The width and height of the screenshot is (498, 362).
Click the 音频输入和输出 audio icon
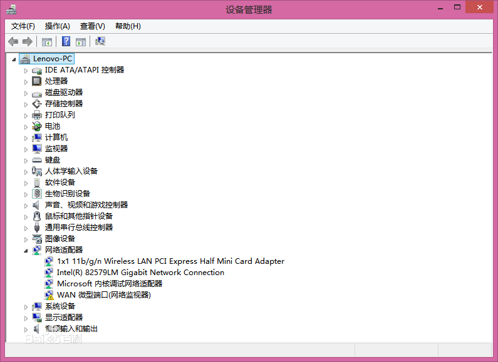coord(36,329)
